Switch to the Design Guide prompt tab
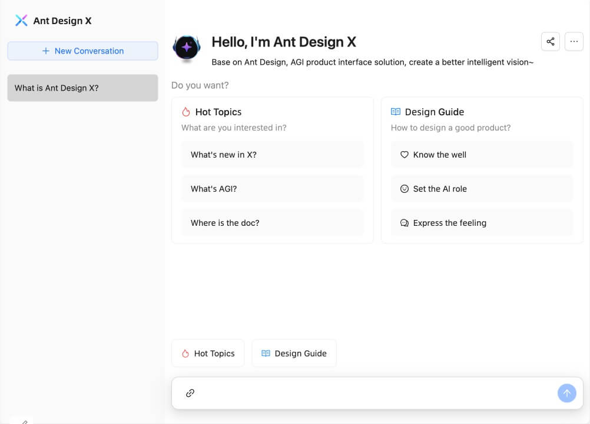Image resolution: width=590 pixels, height=424 pixels. point(294,353)
